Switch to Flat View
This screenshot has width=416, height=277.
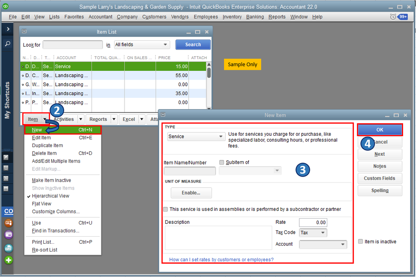(62, 204)
